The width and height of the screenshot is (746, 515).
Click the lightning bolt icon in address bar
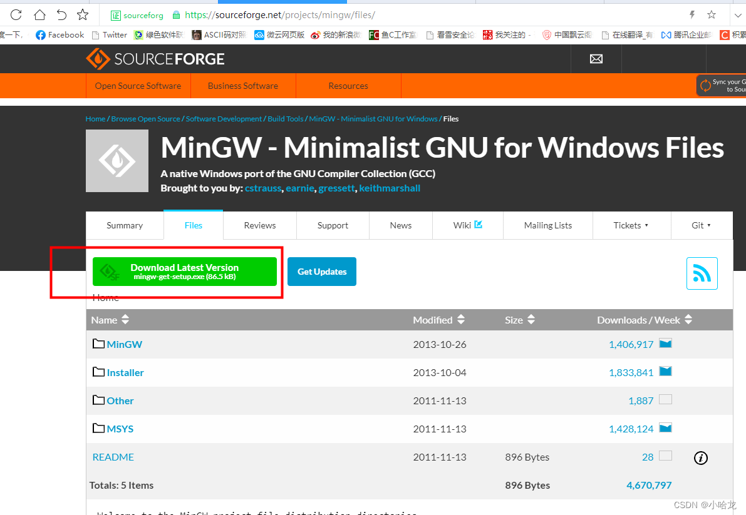[692, 15]
